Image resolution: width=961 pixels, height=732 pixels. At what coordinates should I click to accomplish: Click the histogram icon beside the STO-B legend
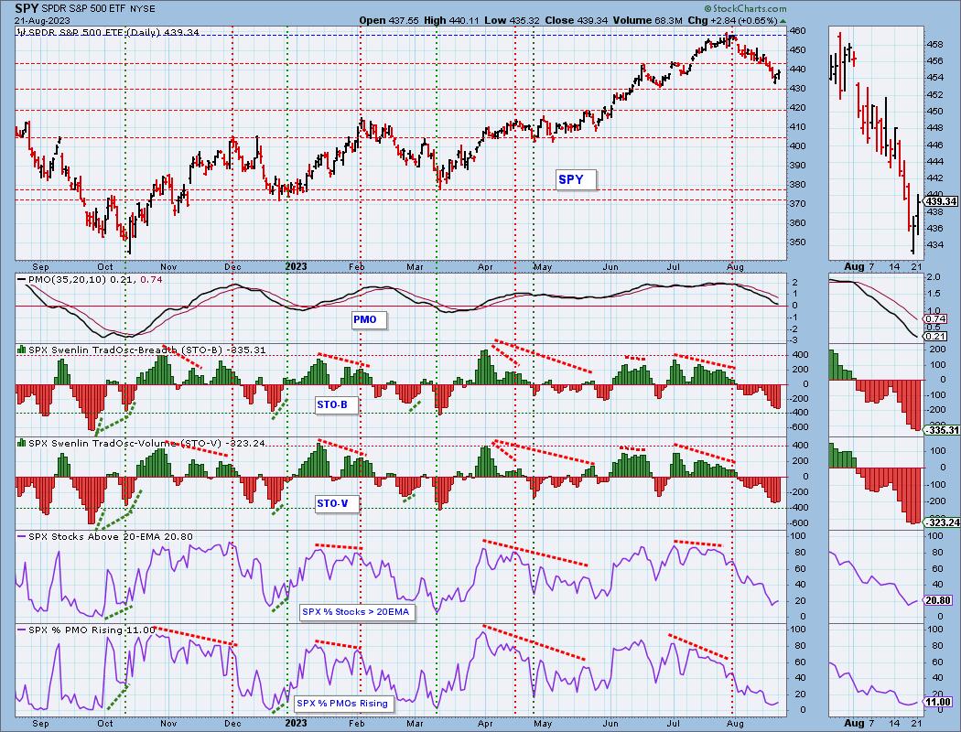click(x=21, y=350)
